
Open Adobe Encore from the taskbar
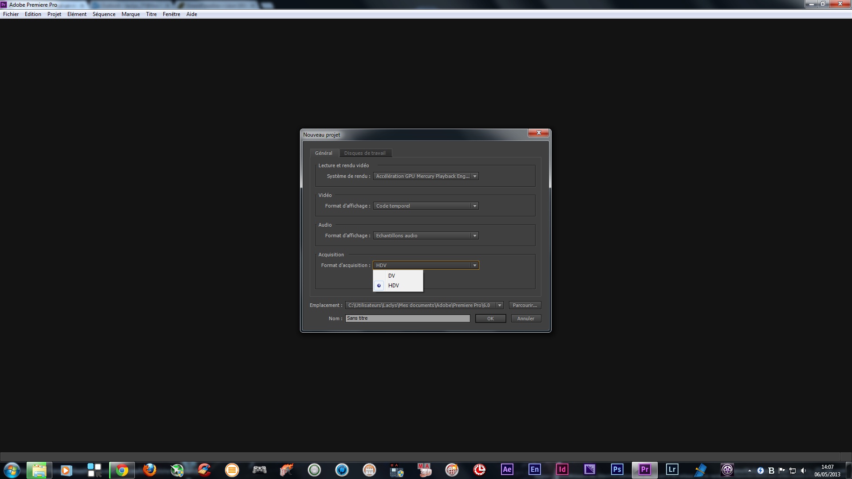534,469
